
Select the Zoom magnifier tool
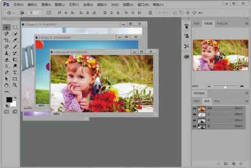click(x=15, y=85)
